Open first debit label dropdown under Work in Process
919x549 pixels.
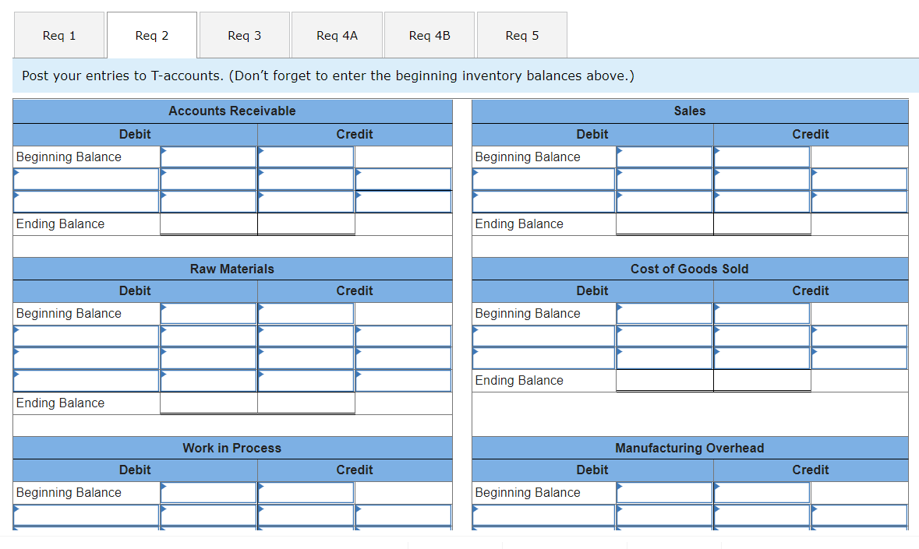(87, 515)
